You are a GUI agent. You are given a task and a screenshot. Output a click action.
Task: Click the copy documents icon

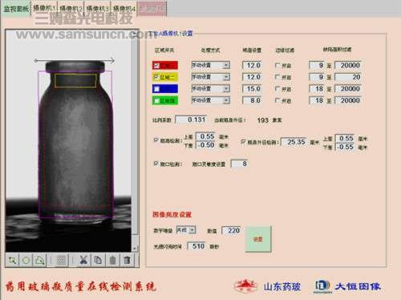click(x=98, y=260)
